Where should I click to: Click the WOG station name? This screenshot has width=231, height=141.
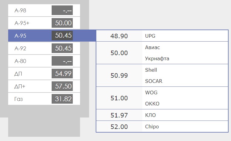pyautogui.click(x=151, y=92)
